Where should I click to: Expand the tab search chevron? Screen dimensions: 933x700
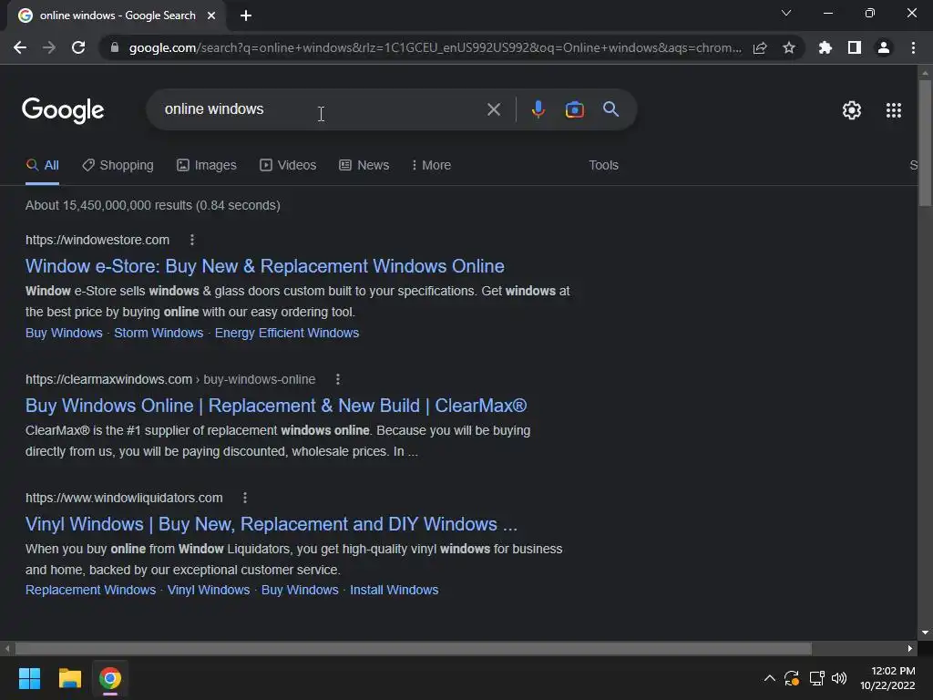[786, 13]
